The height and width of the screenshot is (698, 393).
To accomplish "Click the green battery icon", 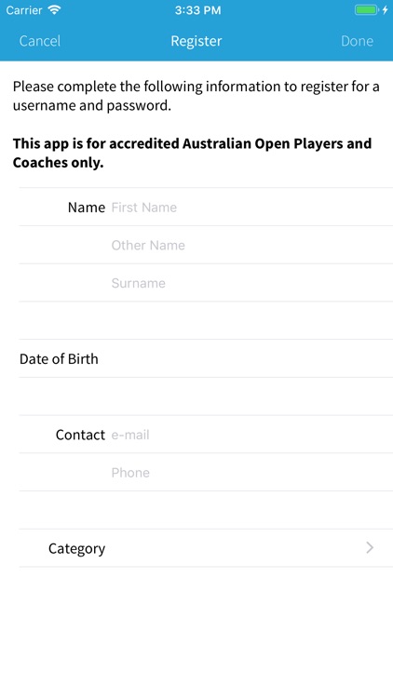I will click(366, 10).
